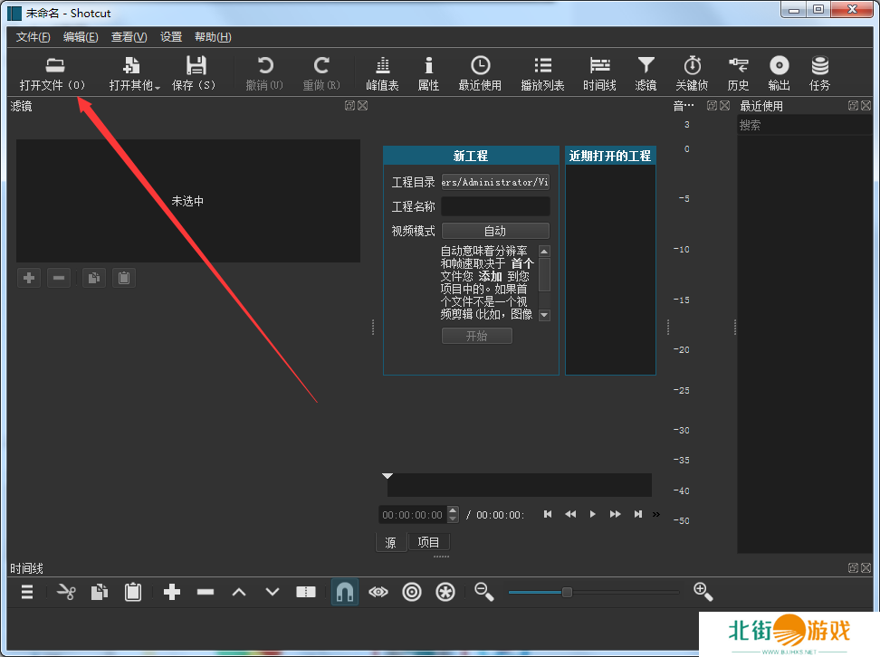Toggle the timeline snap magnet button
880x657 pixels.
pyautogui.click(x=344, y=592)
